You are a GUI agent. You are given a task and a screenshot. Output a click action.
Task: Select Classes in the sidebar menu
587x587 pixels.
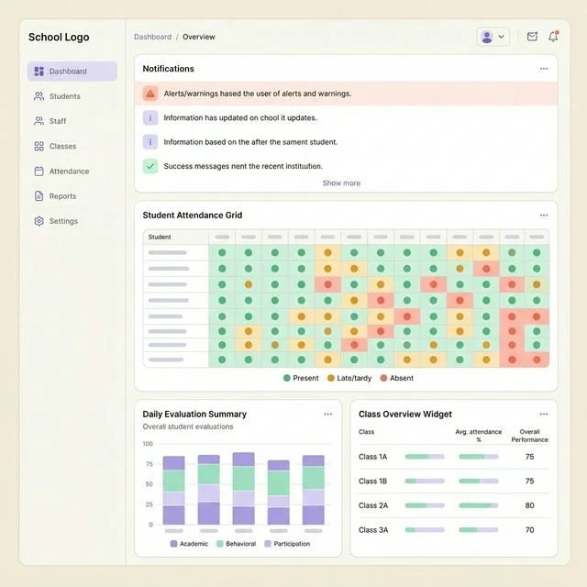click(x=62, y=147)
